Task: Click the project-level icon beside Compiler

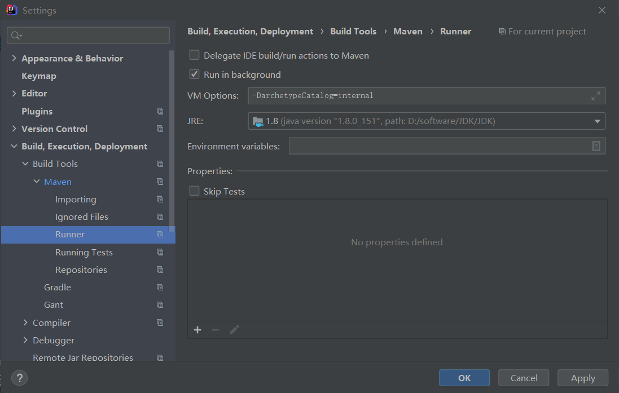Action: pyautogui.click(x=160, y=323)
